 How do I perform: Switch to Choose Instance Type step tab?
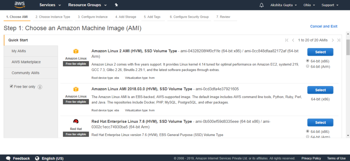pyautogui.click(x=53, y=17)
